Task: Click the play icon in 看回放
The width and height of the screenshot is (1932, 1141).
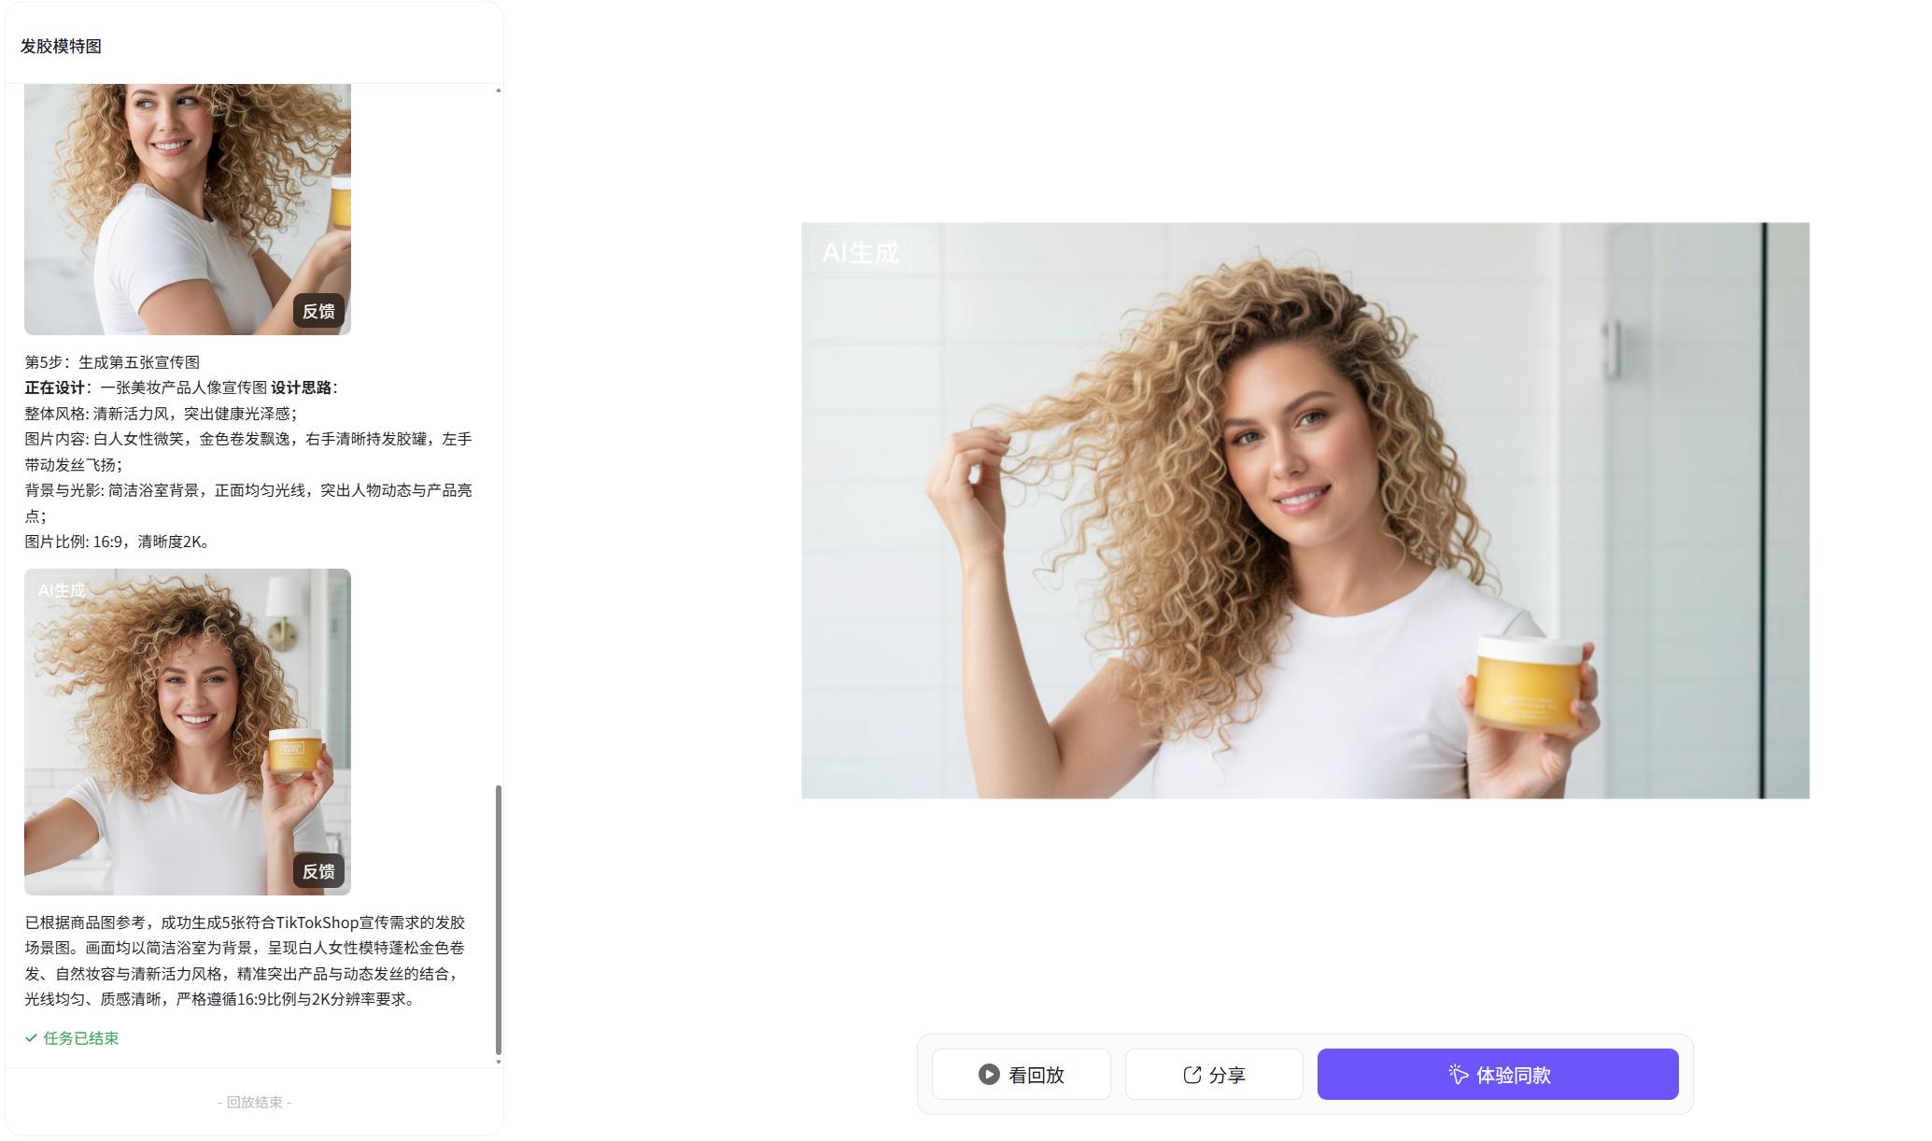Action: pos(989,1075)
